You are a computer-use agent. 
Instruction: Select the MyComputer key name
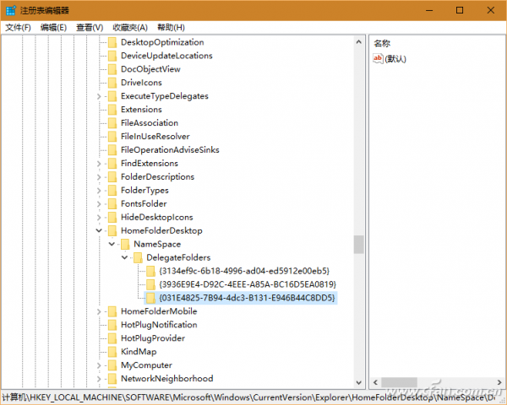[146, 365]
